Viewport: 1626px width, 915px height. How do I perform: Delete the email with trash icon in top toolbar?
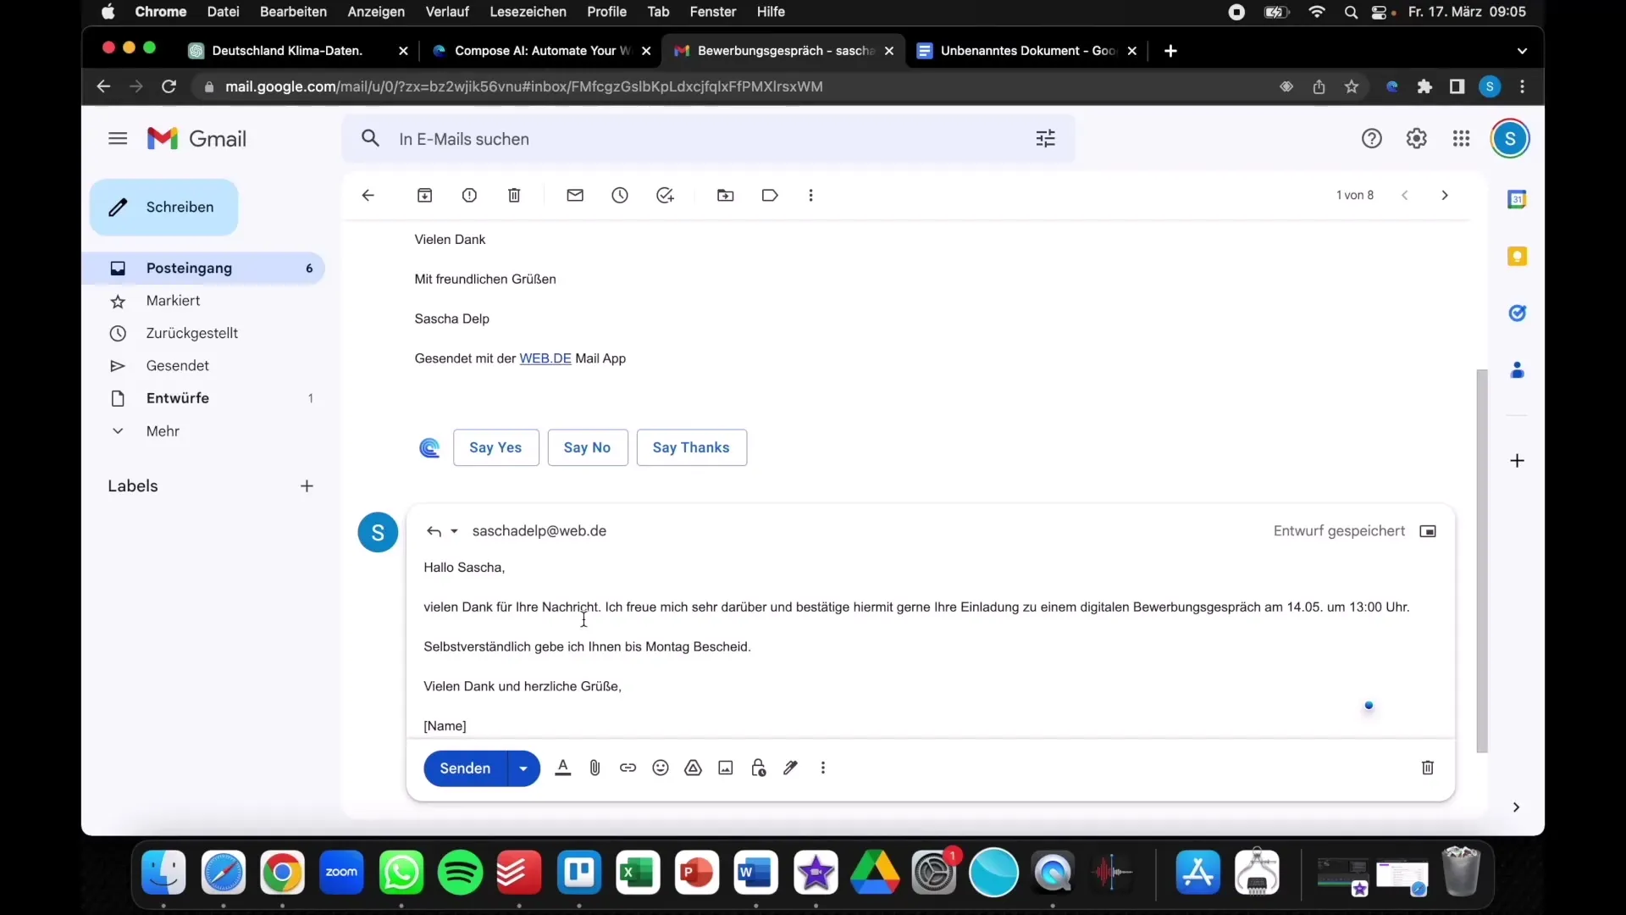tap(514, 196)
